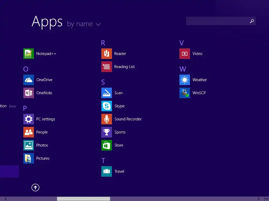The width and height of the screenshot is (269, 201).
Task: Launch the Travel suitcase icon
Action: tap(107, 171)
